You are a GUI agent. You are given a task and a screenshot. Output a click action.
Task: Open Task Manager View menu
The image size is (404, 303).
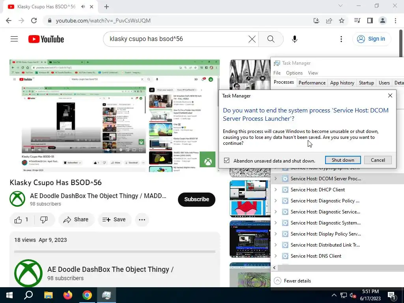(313, 73)
